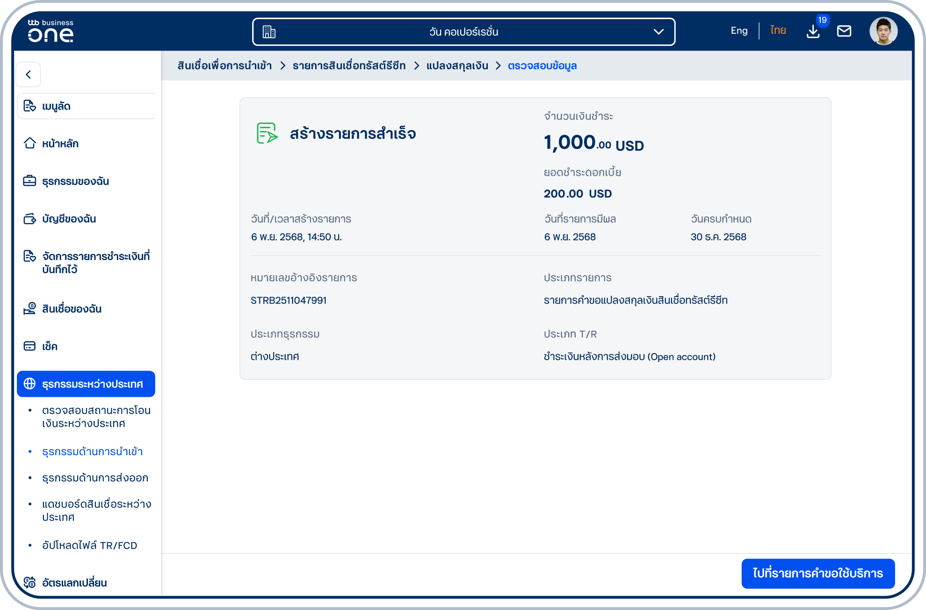The width and height of the screenshot is (926, 610).
Task: Click the saved payments document icon
Action: (x=29, y=256)
